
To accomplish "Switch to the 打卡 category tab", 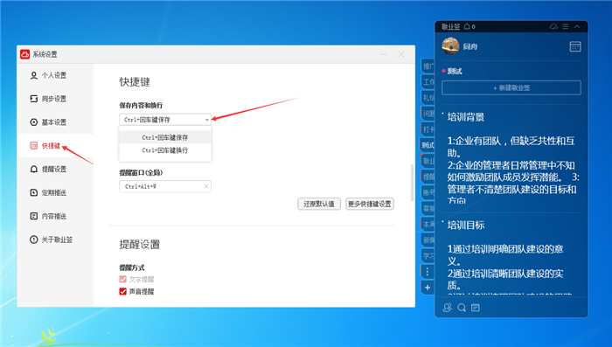I will 428,129.
